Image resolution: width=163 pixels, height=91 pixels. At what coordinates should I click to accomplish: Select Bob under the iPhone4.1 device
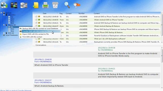[12, 23]
